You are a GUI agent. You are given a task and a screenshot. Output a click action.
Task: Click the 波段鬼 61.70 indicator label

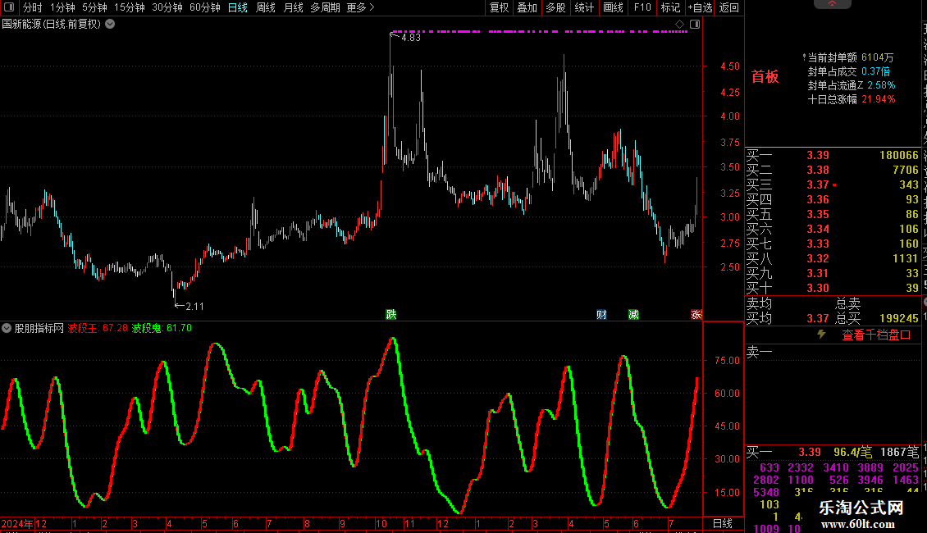point(162,328)
